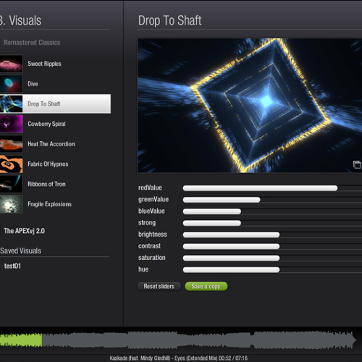Click the green played waveform portion
The image size is (362, 362).
coord(21,340)
